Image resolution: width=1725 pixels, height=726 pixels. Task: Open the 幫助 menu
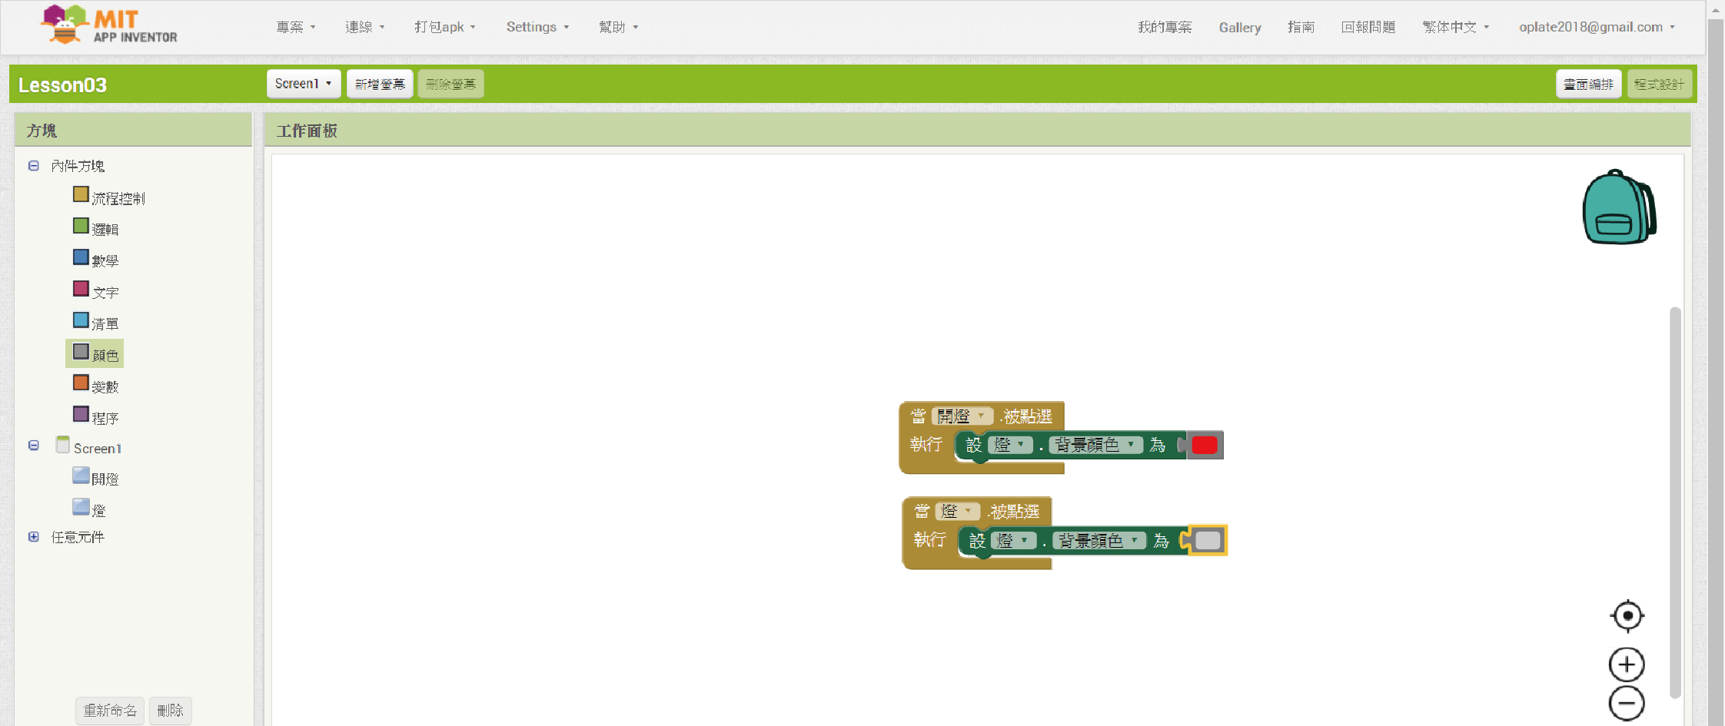click(619, 27)
